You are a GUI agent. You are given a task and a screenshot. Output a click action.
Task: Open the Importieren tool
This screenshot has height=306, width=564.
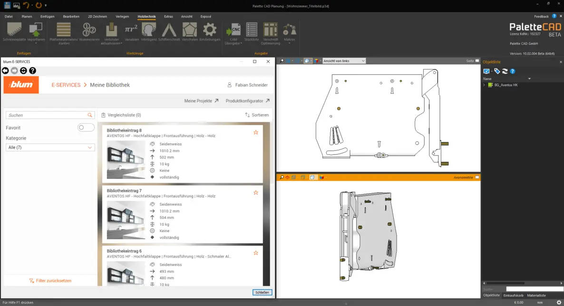pos(36,32)
